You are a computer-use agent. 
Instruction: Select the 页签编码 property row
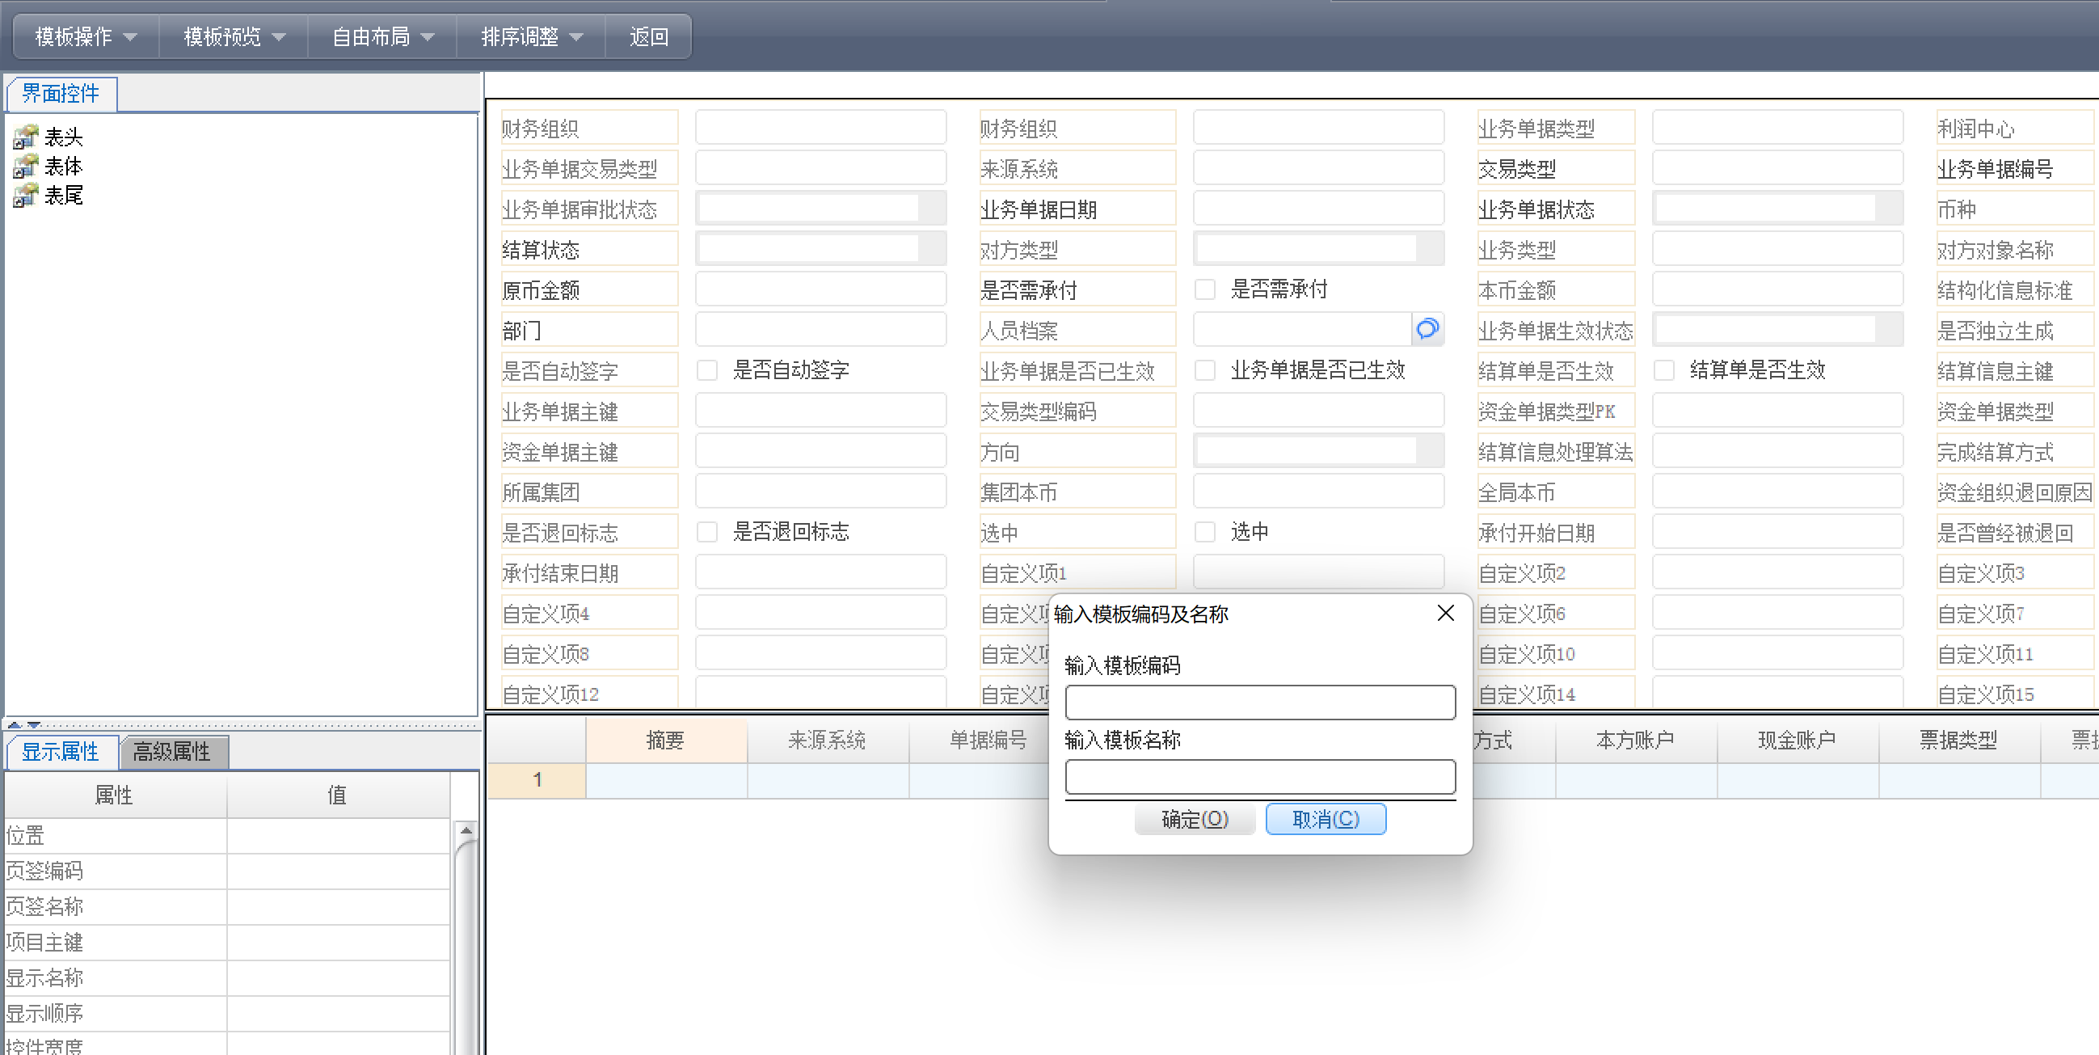[x=227, y=871]
